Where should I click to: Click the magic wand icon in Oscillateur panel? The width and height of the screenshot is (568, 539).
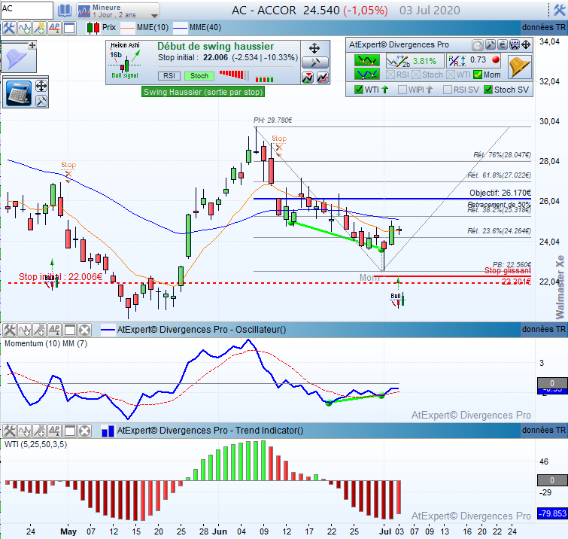tap(39, 330)
